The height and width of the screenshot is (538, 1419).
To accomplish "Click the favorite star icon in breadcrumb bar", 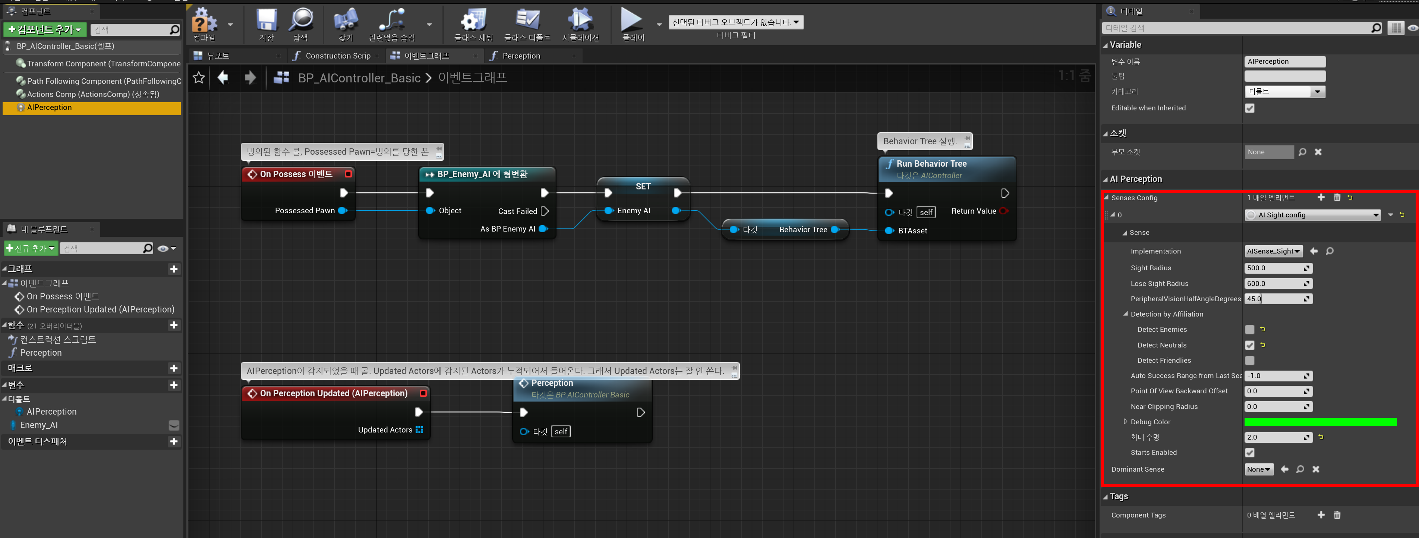I will tap(199, 78).
